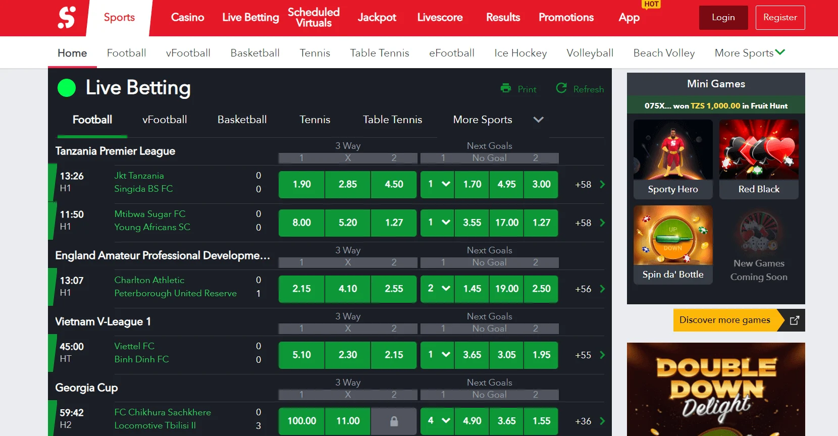Open the Double Down Delight banner
The image size is (838, 436).
click(x=716, y=389)
